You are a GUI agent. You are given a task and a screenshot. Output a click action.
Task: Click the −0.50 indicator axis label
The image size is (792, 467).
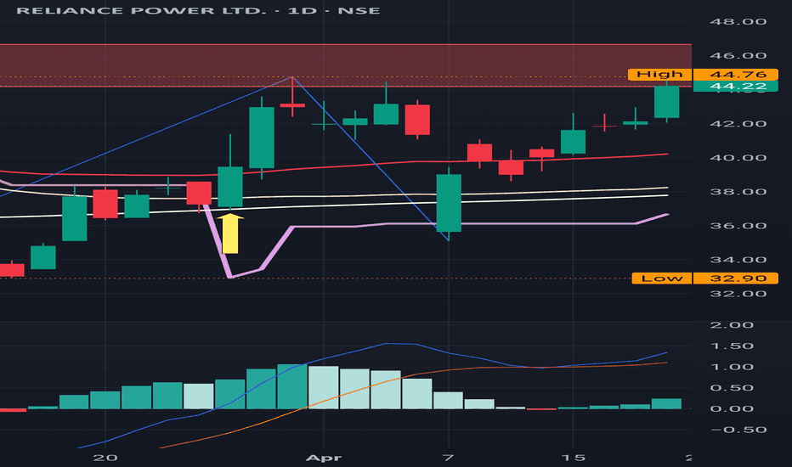point(738,430)
